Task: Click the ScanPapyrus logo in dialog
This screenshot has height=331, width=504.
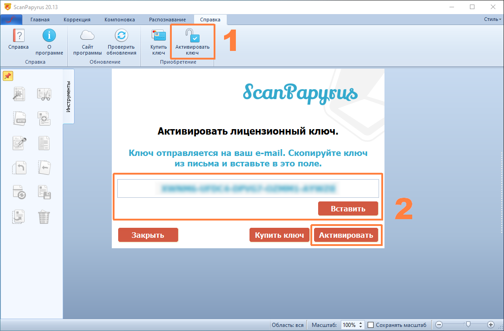Action: [x=300, y=93]
